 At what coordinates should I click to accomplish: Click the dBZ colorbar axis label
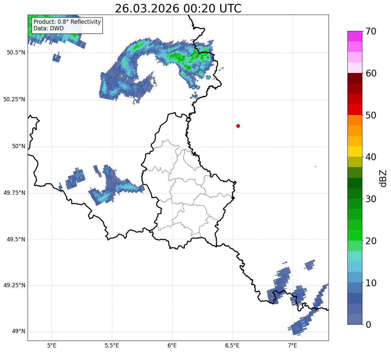click(x=383, y=178)
